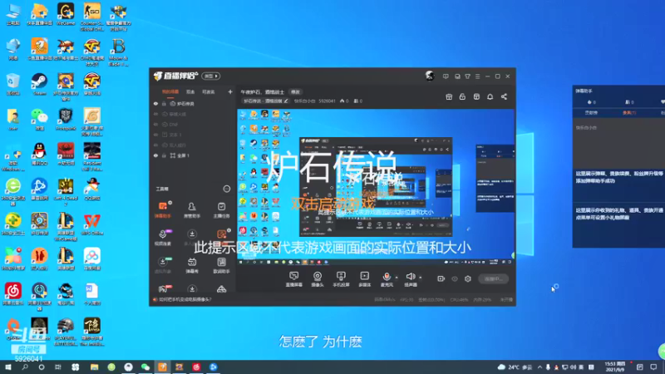Open the 歌词助手 tool
This screenshot has height=374, width=665.
221,265
